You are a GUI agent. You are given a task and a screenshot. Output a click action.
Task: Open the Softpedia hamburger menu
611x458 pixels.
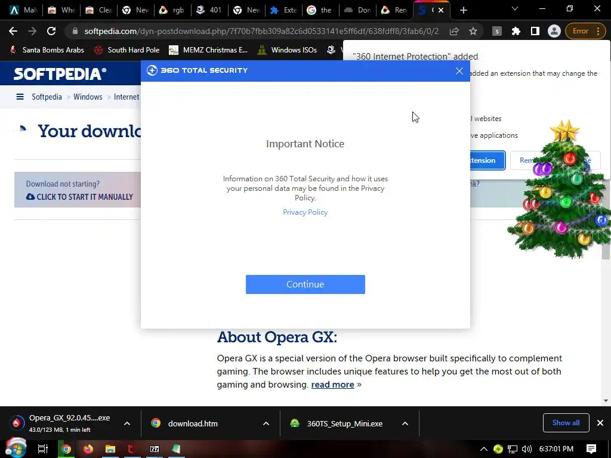[x=20, y=97]
